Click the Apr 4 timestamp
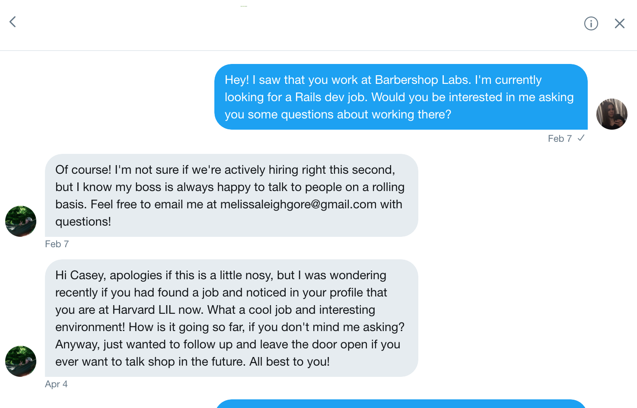 pyautogui.click(x=56, y=384)
